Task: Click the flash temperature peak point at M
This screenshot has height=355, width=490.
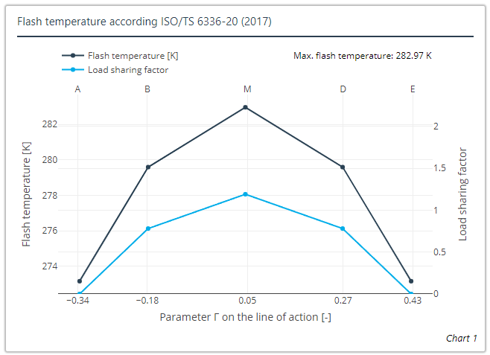Action: point(245,107)
